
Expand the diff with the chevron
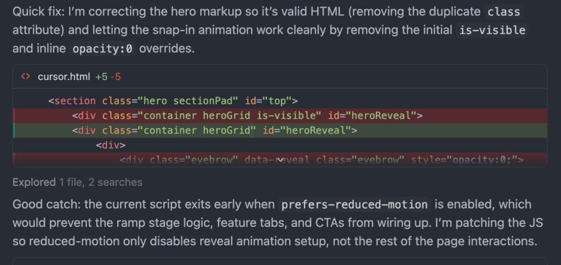click(x=280, y=160)
